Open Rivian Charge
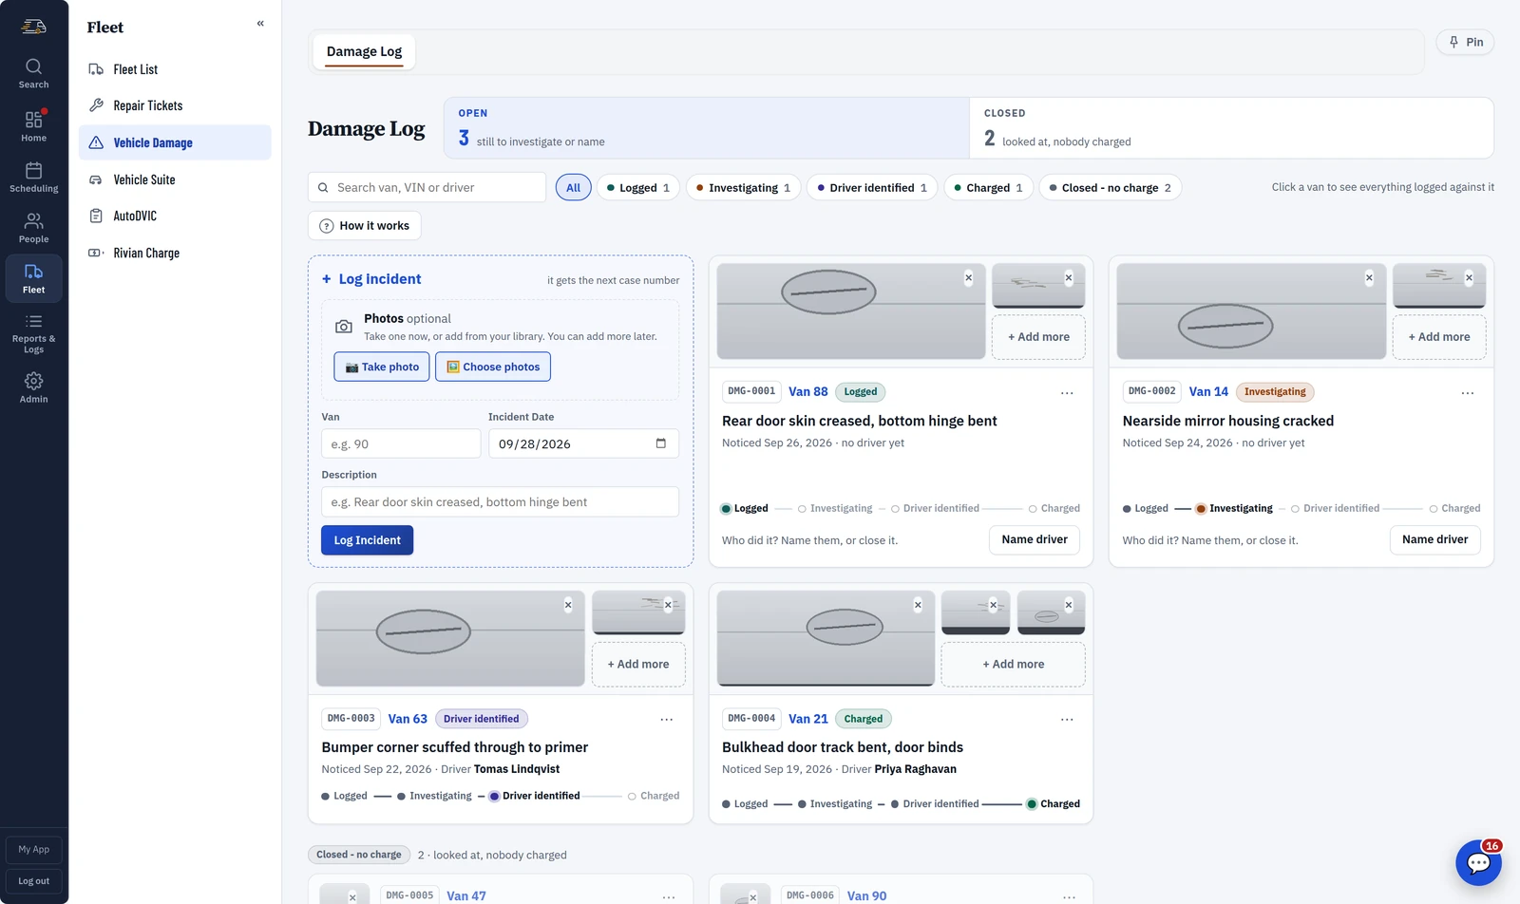The height and width of the screenshot is (904, 1520). (x=175, y=253)
